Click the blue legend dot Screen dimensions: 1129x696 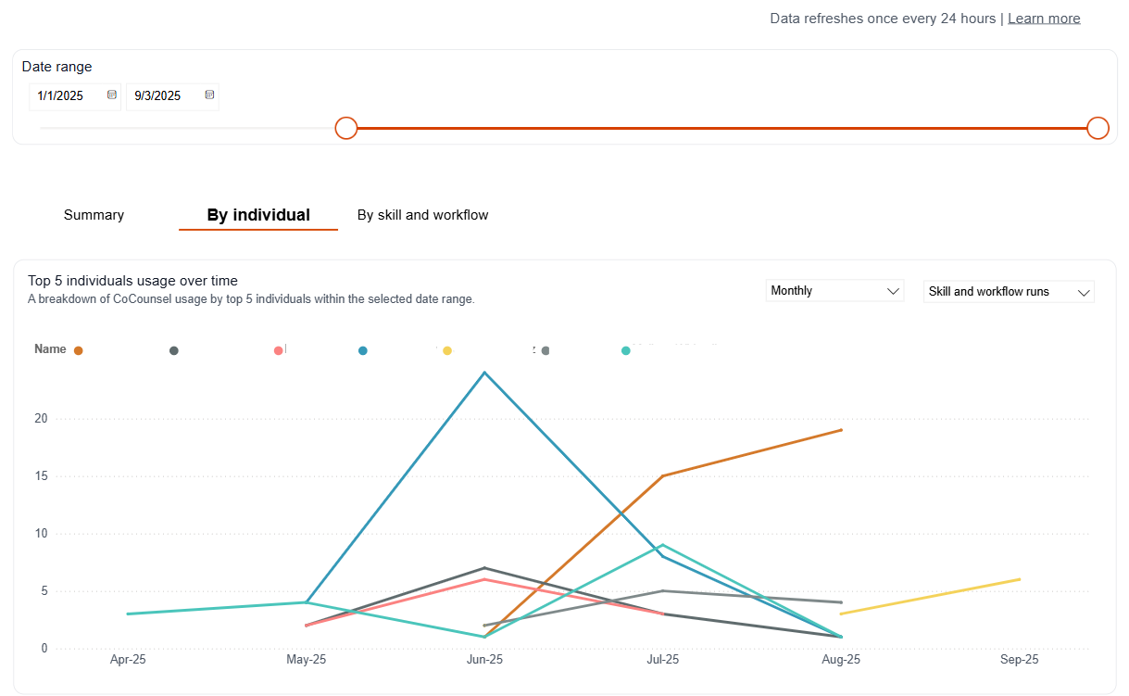tap(363, 350)
